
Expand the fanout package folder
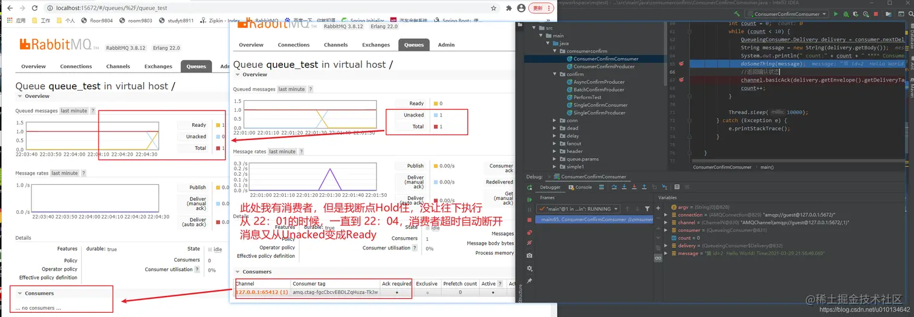(554, 144)
